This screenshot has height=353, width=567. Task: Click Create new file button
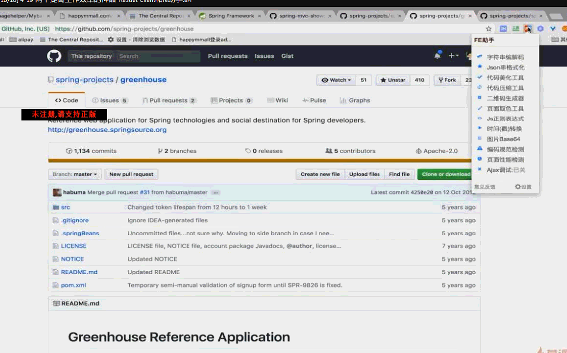pyautogui.click(x=320, y=174)
